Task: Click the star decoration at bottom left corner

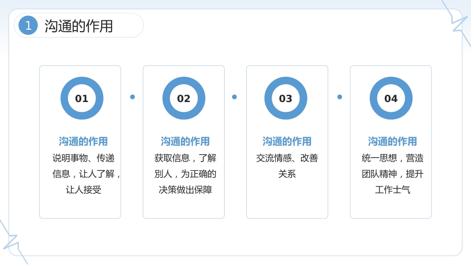Action: [x=12, y=243]
